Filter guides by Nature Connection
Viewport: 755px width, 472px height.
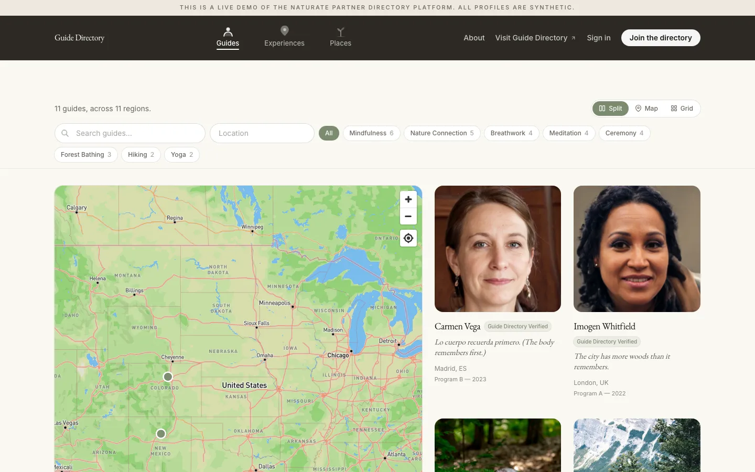coord(442,133)
